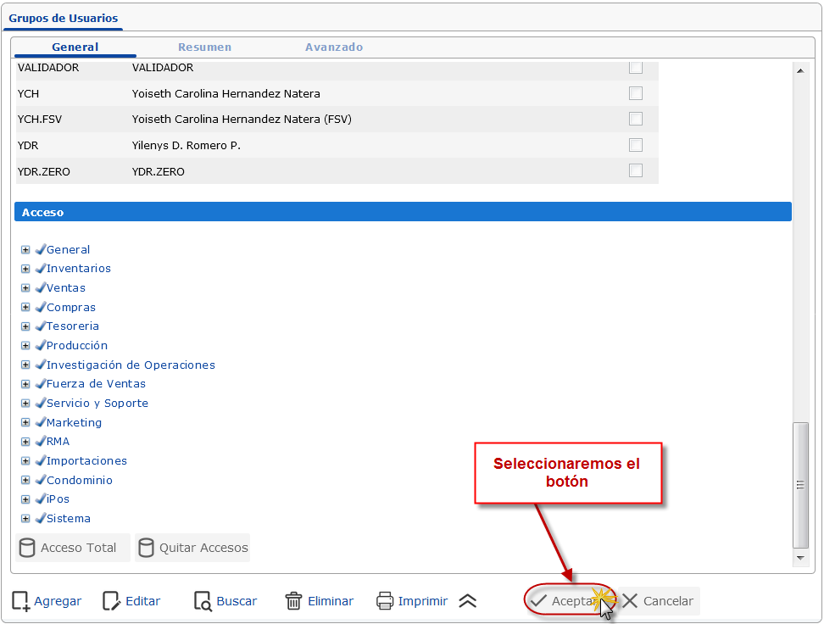Click user name Yilenys D. Romero P.
This screenshot has height=624, width=824.
click(186, 145)
